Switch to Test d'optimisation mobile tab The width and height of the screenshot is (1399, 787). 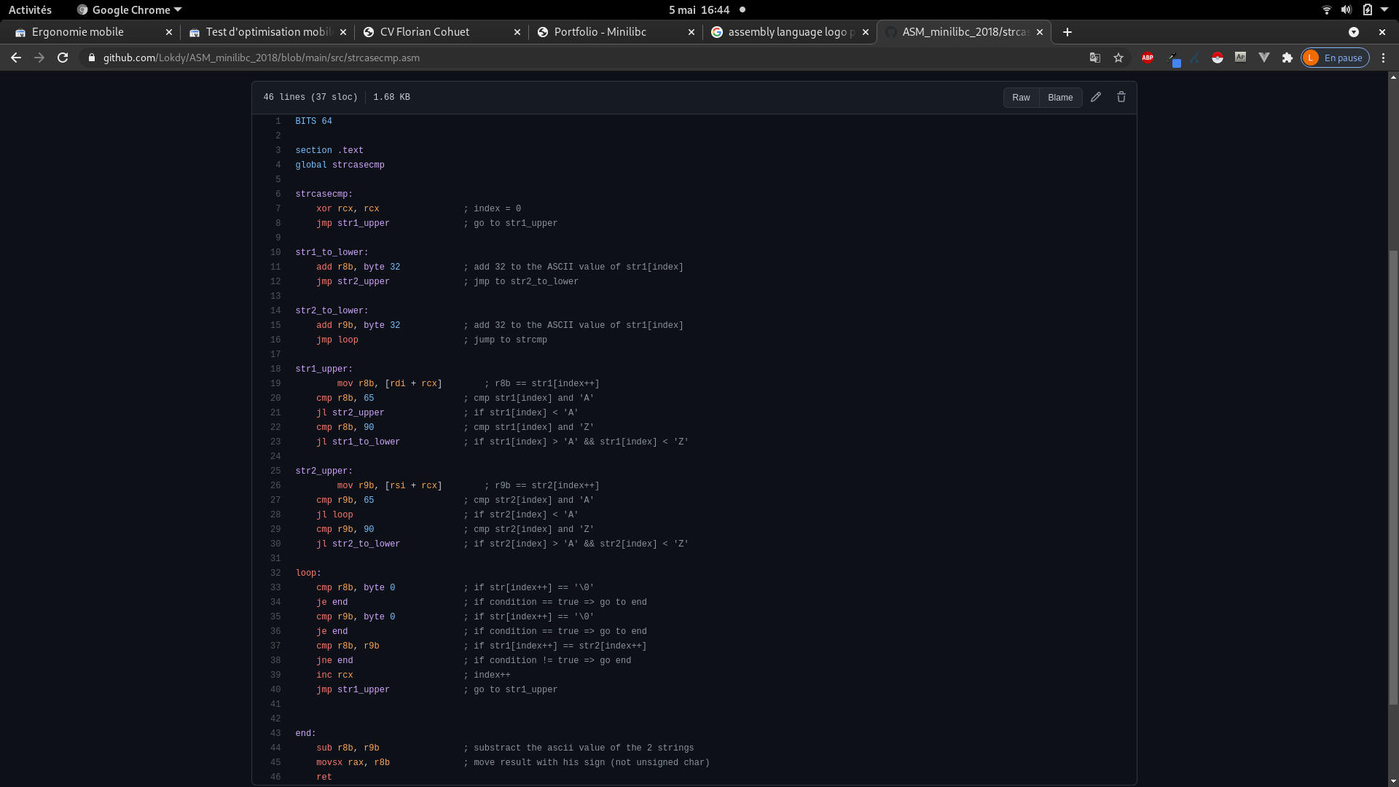(x=268, y=32)
